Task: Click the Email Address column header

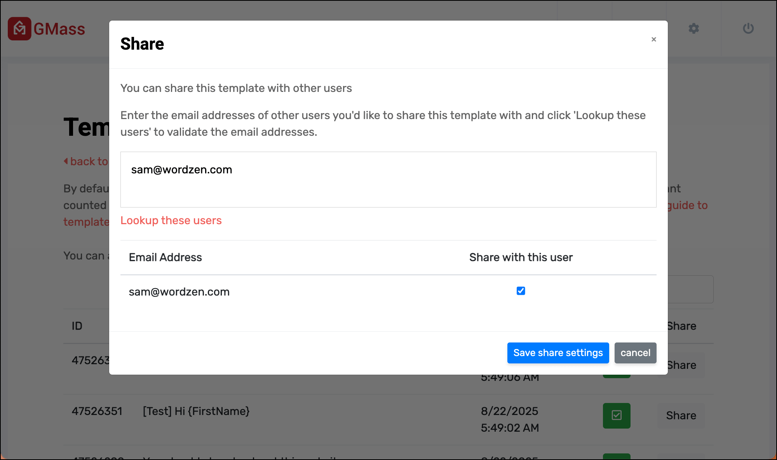Action: click(x=165, y=257)
